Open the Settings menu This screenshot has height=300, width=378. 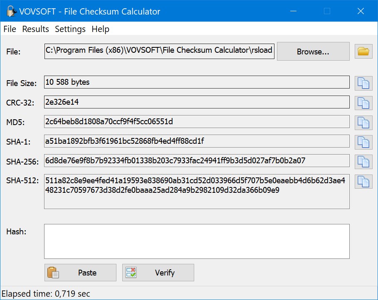(x=70, y=29)
